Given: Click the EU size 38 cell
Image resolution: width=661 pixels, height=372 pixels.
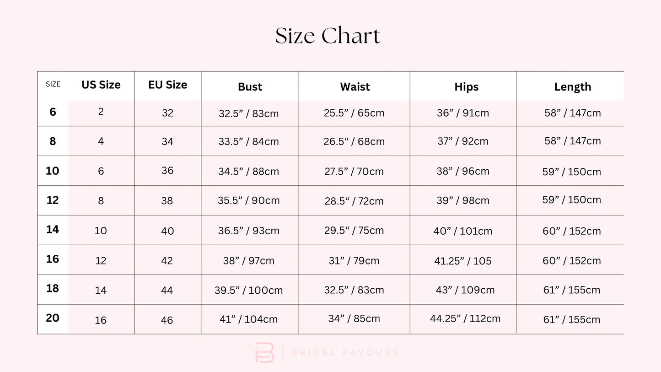Looking at the screenshot, I should pos(167,200).
